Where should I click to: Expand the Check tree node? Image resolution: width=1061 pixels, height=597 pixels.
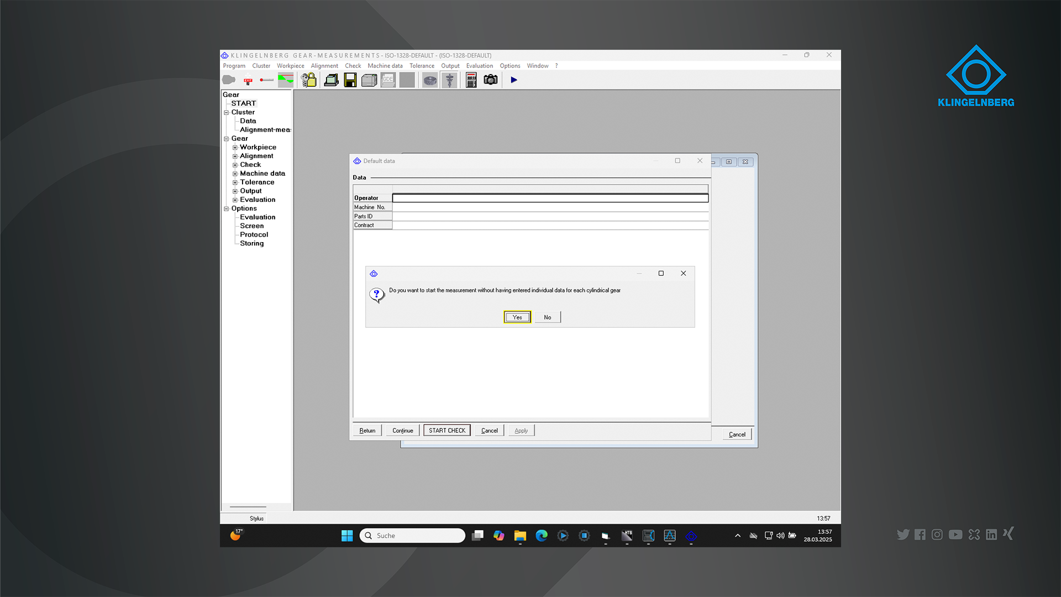(x=235, y=165)
